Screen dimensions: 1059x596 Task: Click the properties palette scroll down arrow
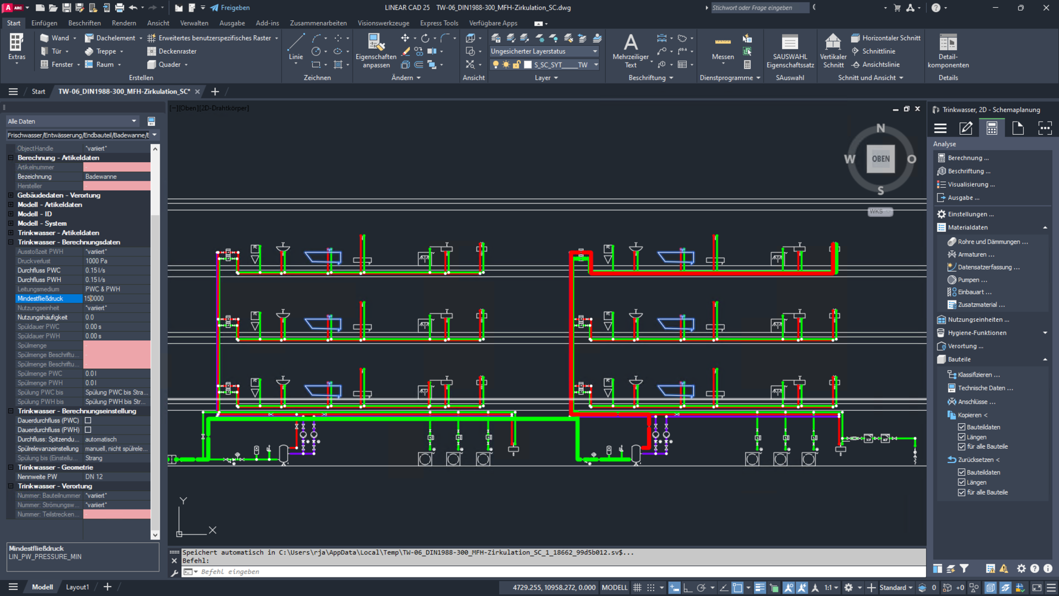click(155, 535)
